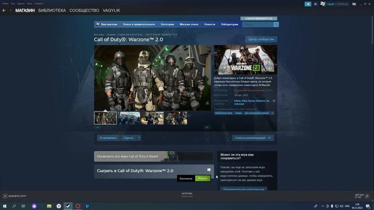Open Центр сообщества button
The width and height of the screenshot is (374, 210).
pyautogui.click(x=261, y=39)
